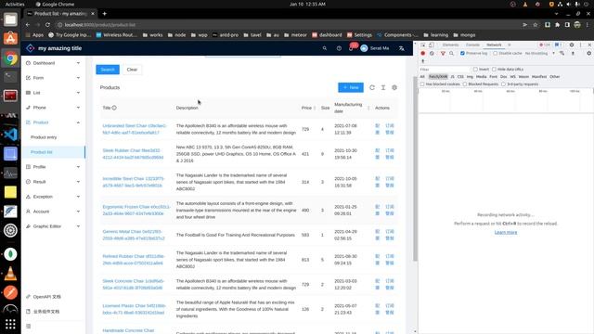
Task: Click Import HAR upload arrow icon
Action: click(x=573, y=54)
